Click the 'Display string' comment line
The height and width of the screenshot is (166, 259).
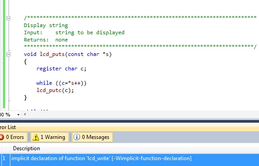[x=46, y=26]
